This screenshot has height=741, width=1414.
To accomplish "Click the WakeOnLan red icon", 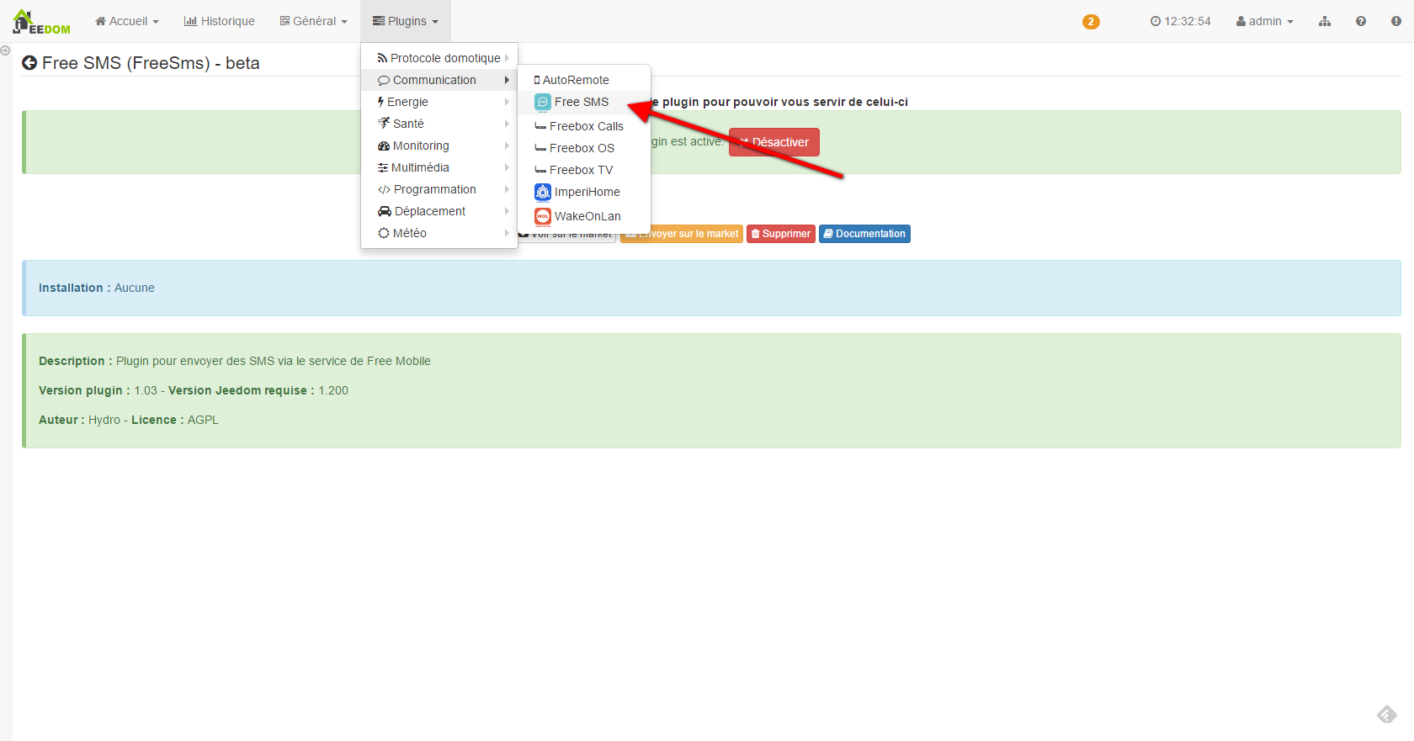I will [x=543, y=216].
